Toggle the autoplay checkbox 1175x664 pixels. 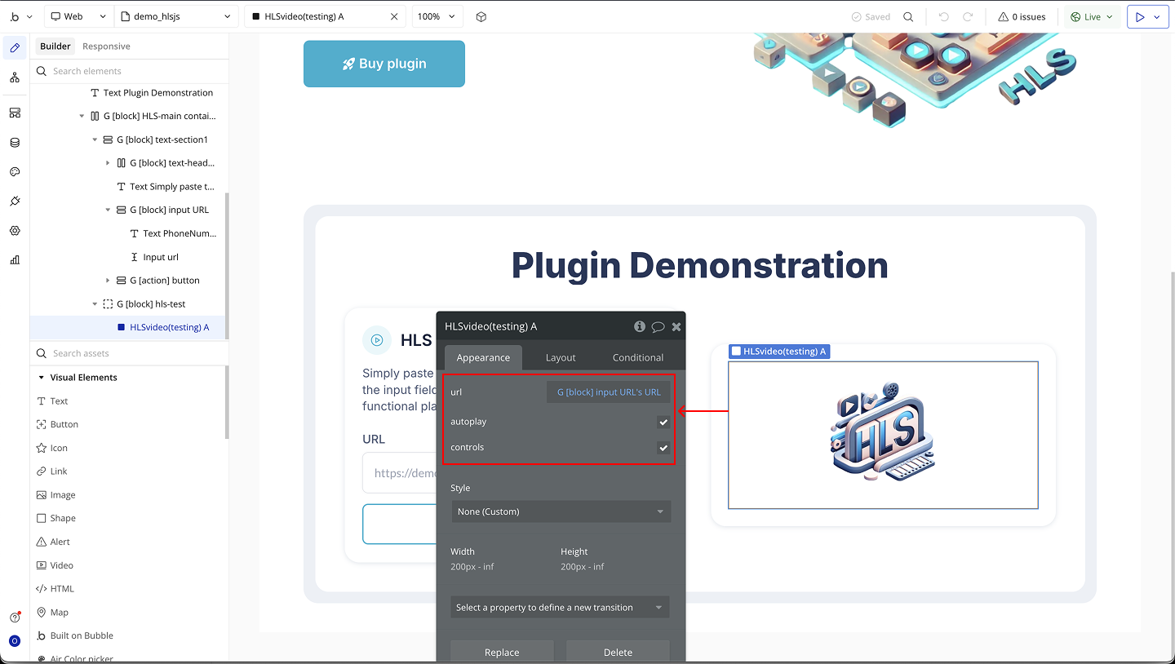tap(663, 422)
